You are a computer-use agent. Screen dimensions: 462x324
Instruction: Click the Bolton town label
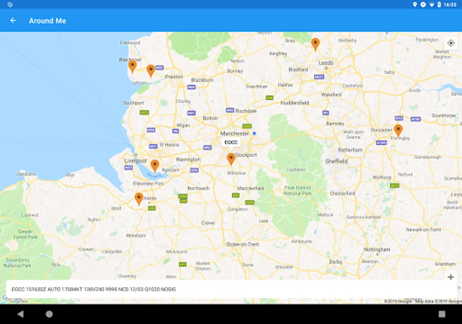point(210,118)
